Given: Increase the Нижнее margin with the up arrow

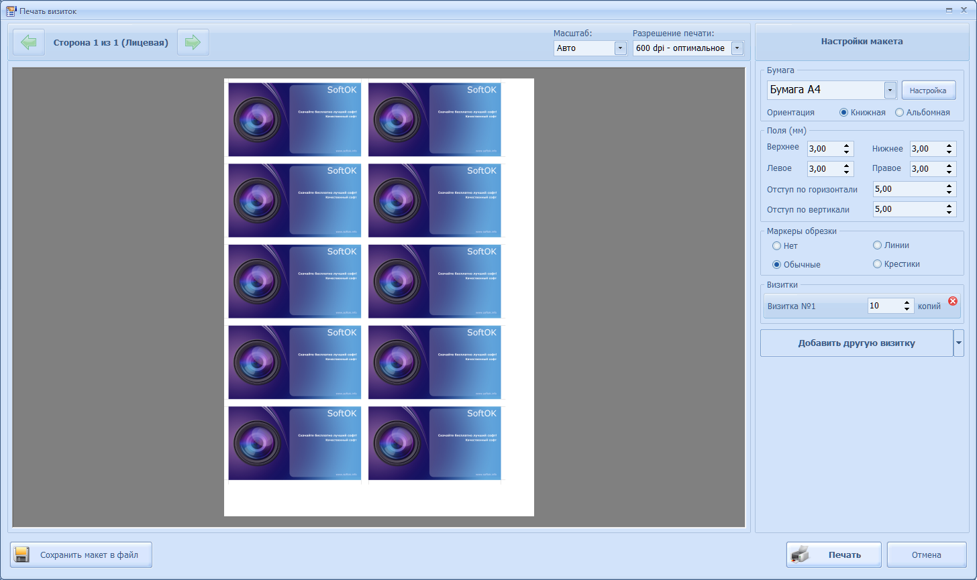Looking at the screenshot, I should pos(950,146).
